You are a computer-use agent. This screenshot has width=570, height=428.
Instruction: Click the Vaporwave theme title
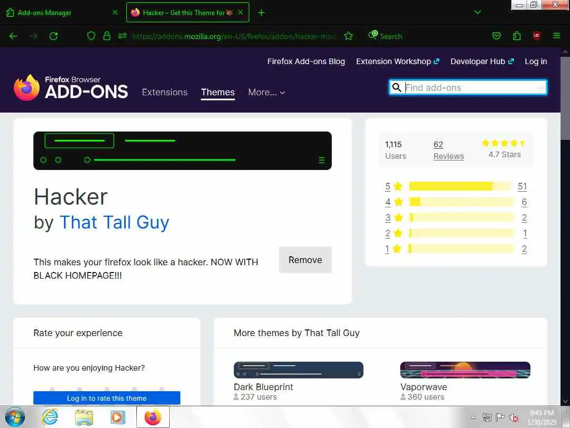coord(424,387)
